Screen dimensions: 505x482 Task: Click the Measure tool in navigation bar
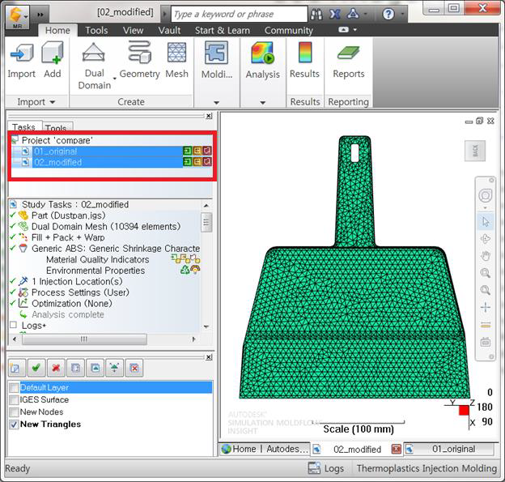coord(486,326)
